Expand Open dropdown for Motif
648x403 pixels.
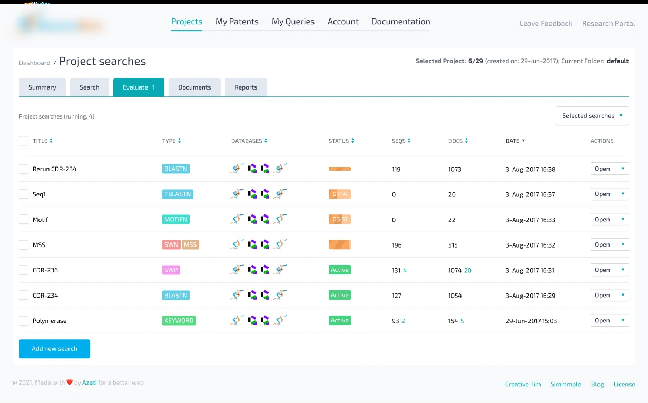tap(610, 220)
